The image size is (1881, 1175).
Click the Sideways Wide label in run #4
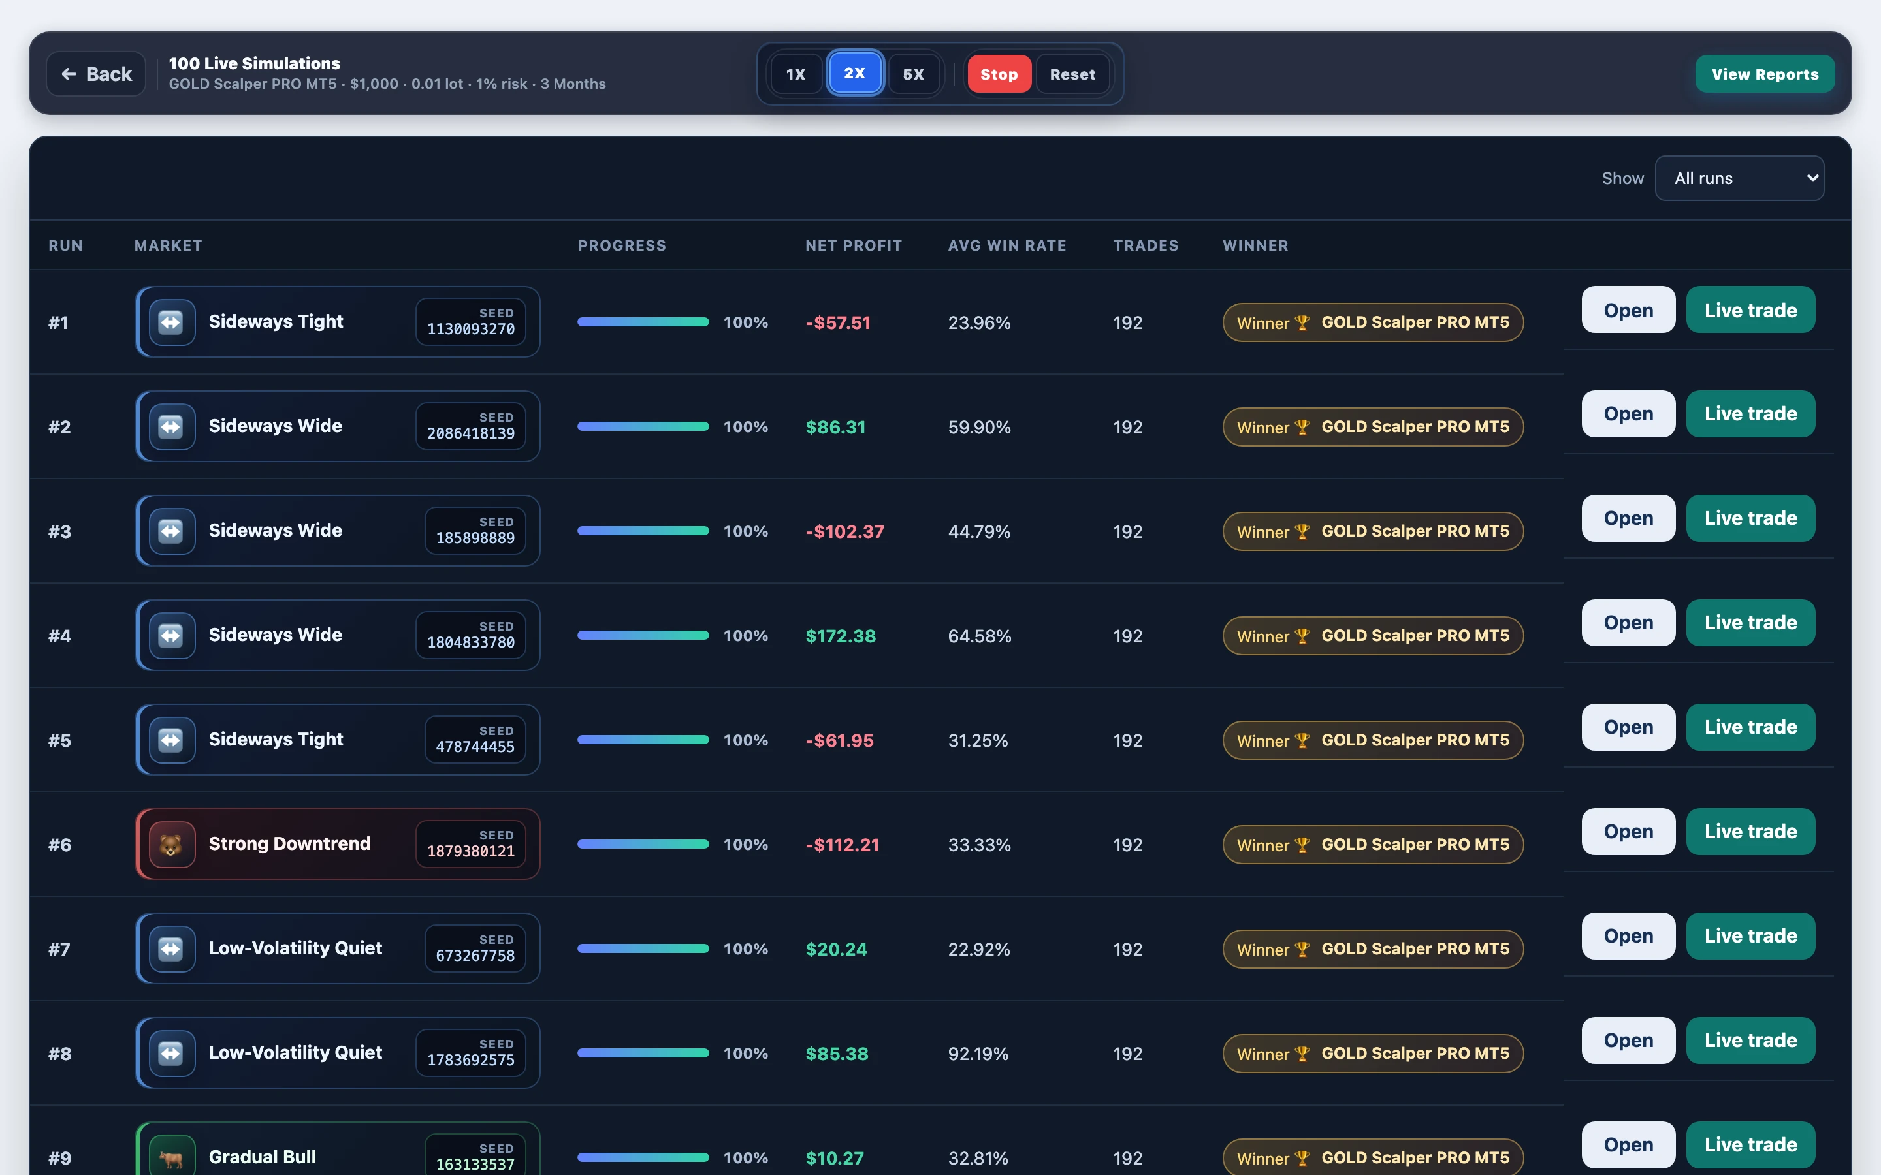[x=275, y=635]
